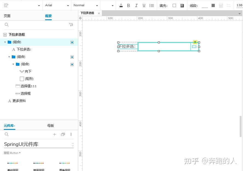The width and height of the screenshot is (243, 171).
Task: Open the Arial font family dropdown
Action: pos(57,5)
